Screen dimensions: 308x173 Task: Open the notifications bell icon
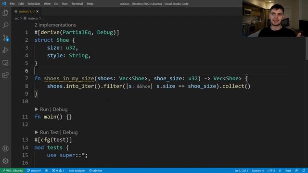304,171
